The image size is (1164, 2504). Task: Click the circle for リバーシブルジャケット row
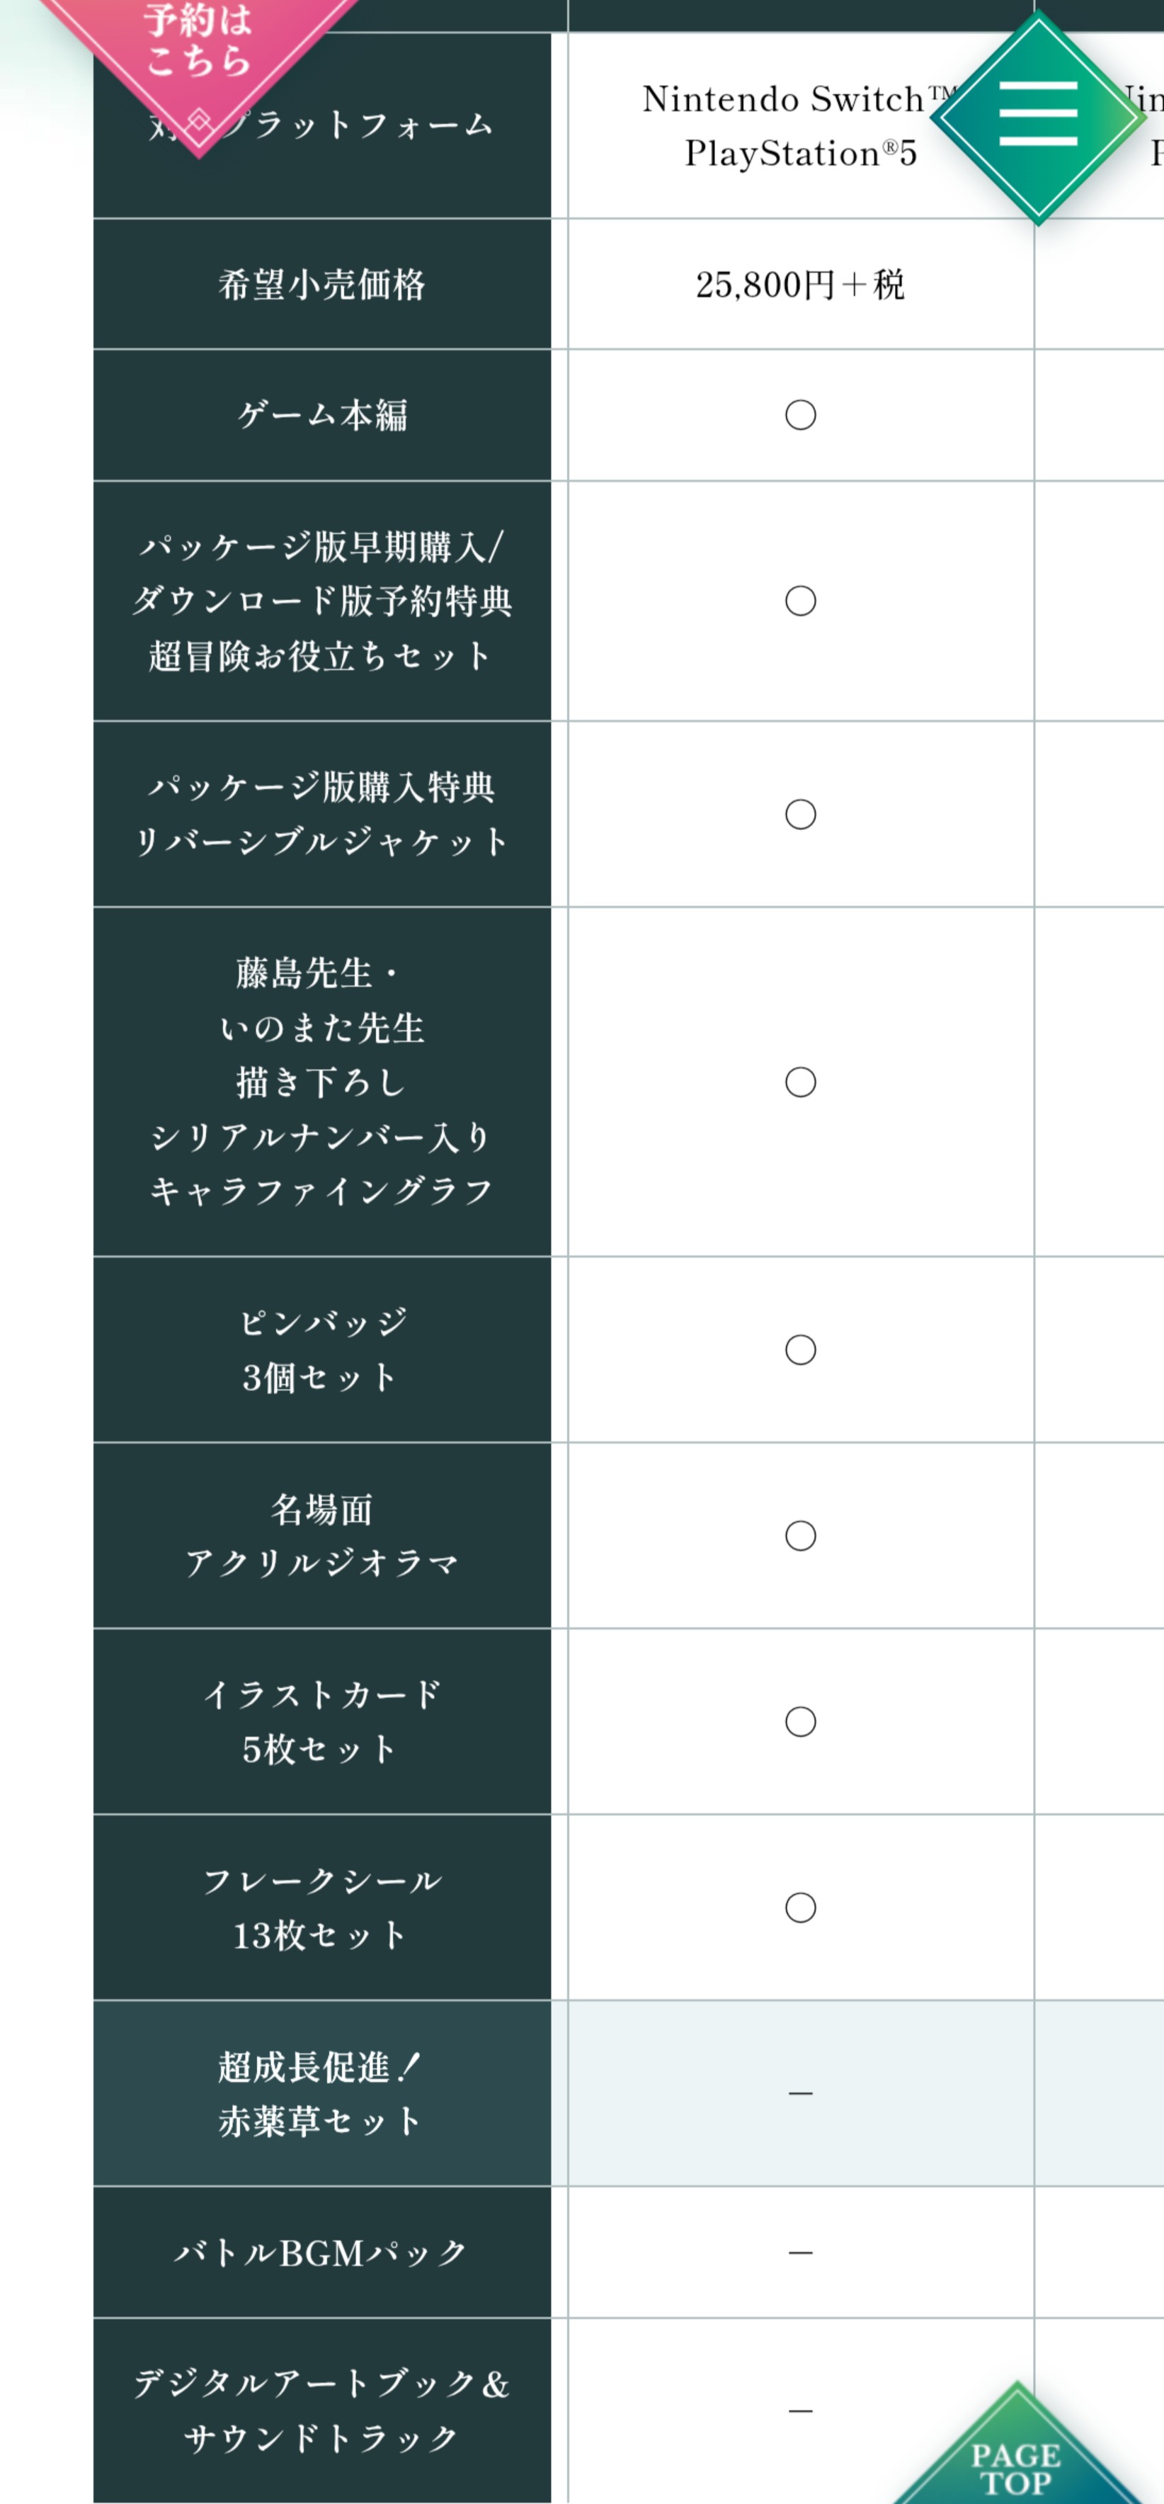pos(801,814)
